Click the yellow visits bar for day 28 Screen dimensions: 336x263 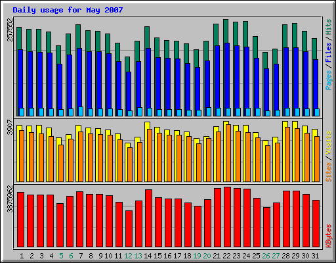[285, 124]
